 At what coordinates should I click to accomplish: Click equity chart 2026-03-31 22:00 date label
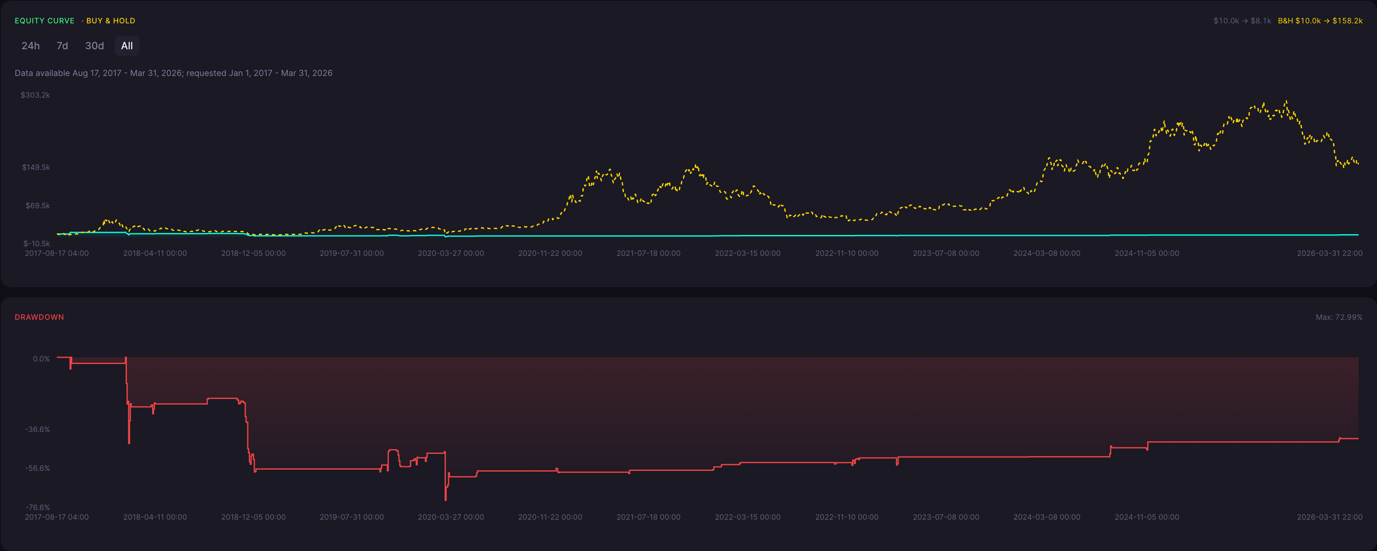[1329, 253]
